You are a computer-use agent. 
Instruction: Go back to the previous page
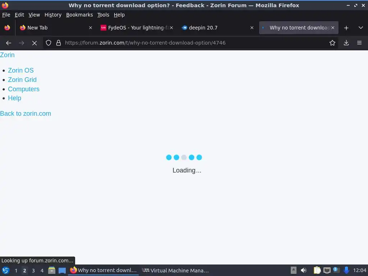click(9, 43)
